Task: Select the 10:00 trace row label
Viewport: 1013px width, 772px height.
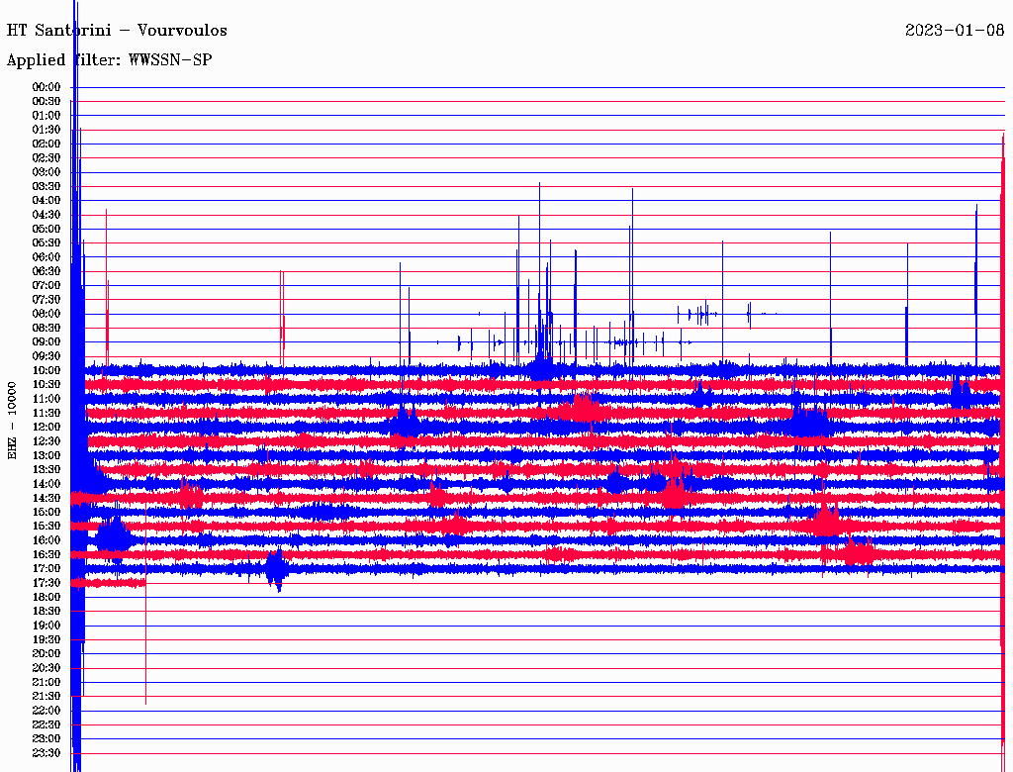Action: (x=46, y=370)
